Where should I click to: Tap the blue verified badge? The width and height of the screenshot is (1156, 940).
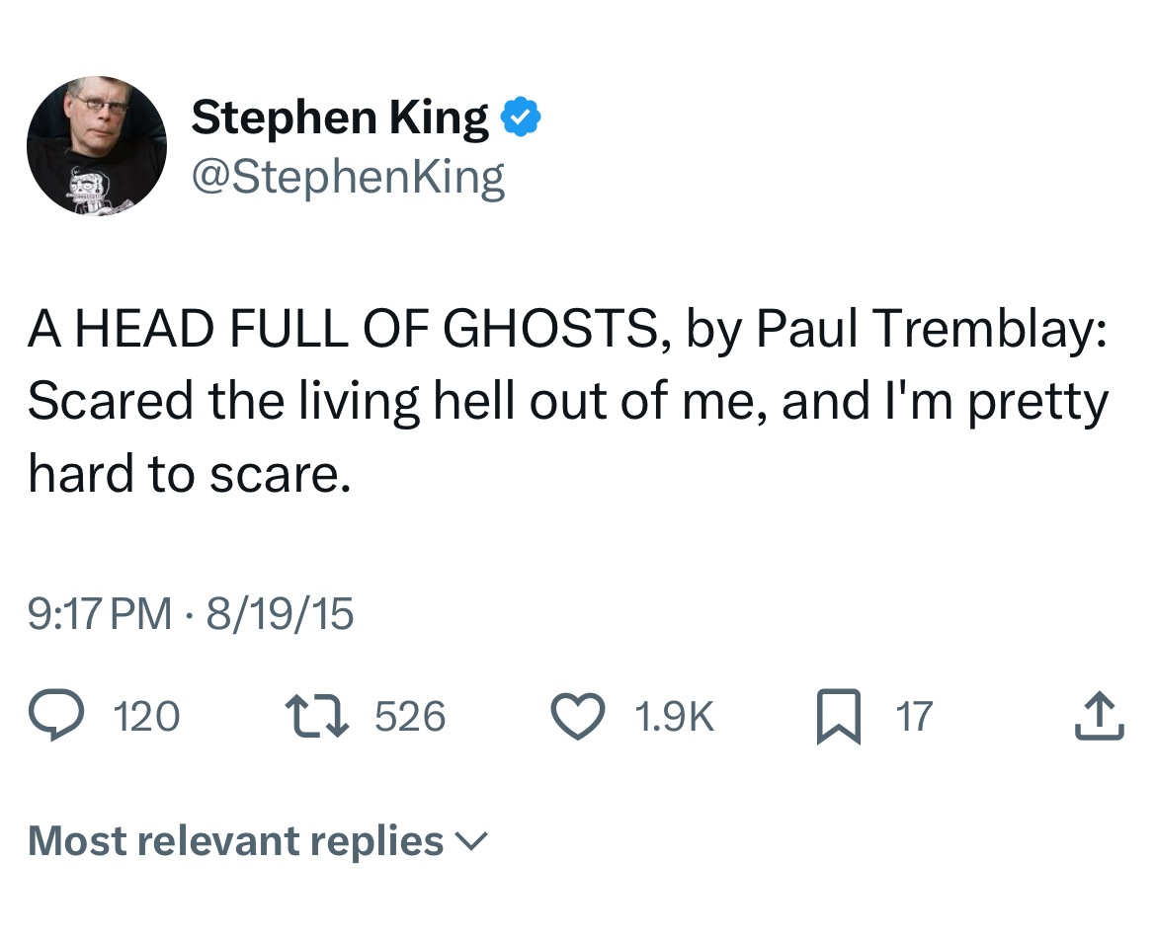[x=521, y=117]
